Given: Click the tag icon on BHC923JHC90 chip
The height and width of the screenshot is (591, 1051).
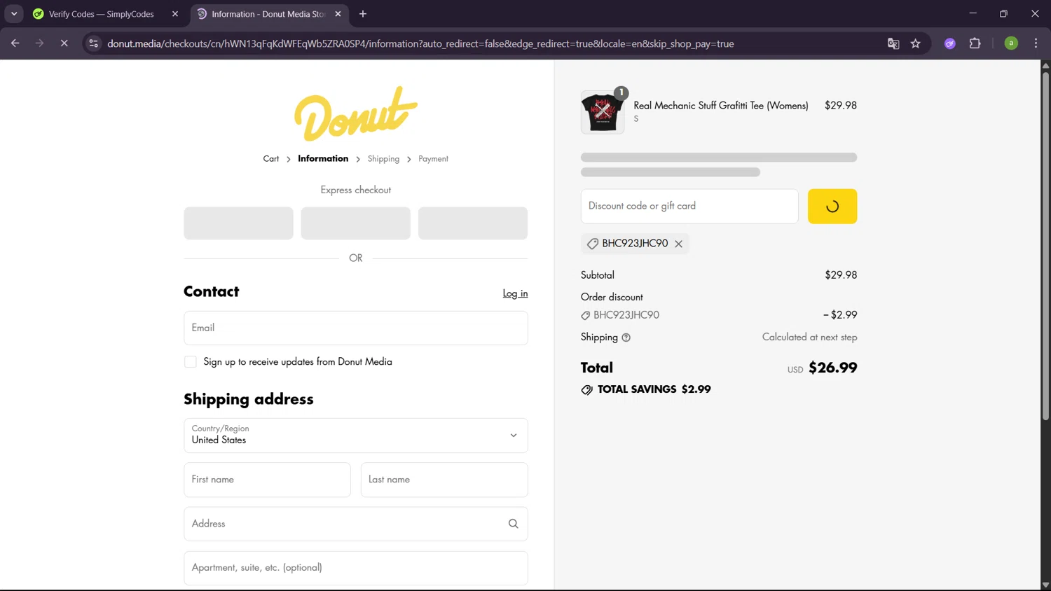Looking at the screenshot, I should [x=592, y=244].
